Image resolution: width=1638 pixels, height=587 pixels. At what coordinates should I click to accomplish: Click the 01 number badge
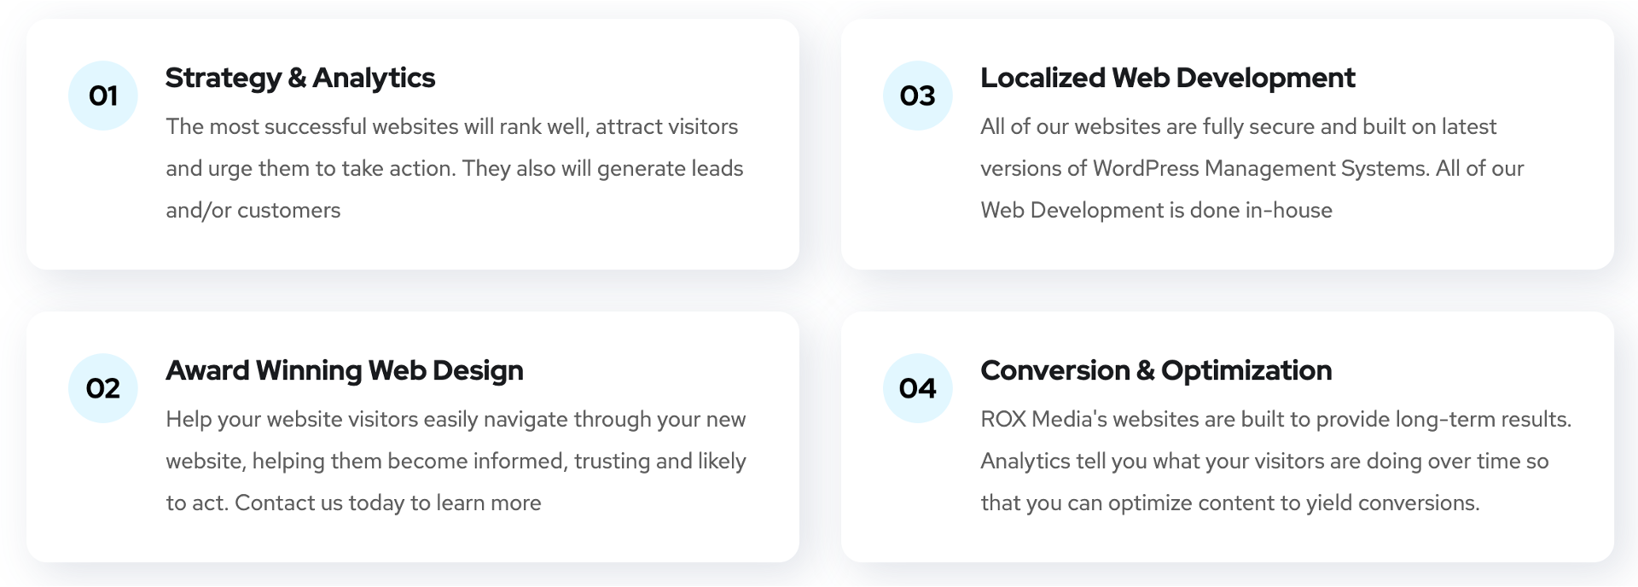tap(103, 96)
